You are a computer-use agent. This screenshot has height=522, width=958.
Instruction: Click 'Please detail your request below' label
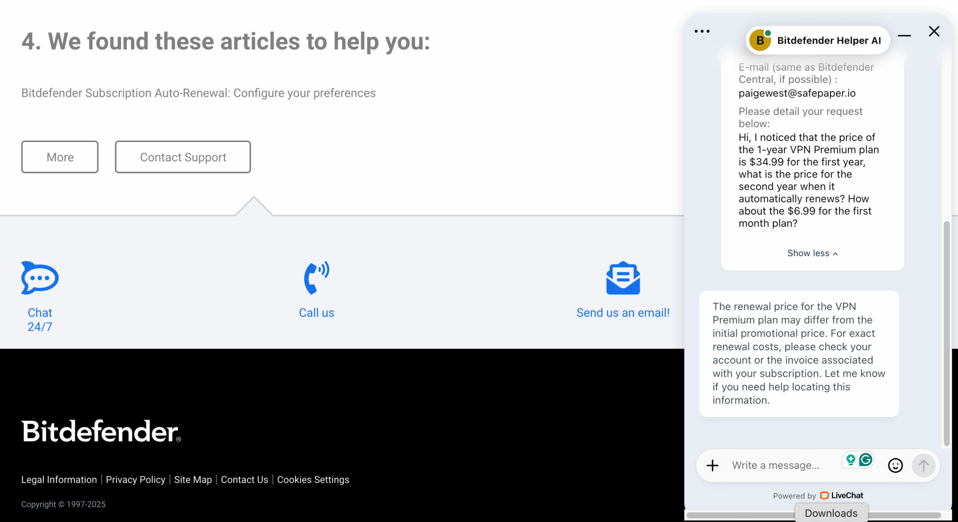coord(800,117)
